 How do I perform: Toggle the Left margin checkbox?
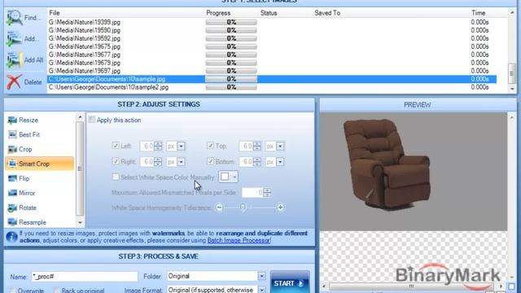point(116,146)
